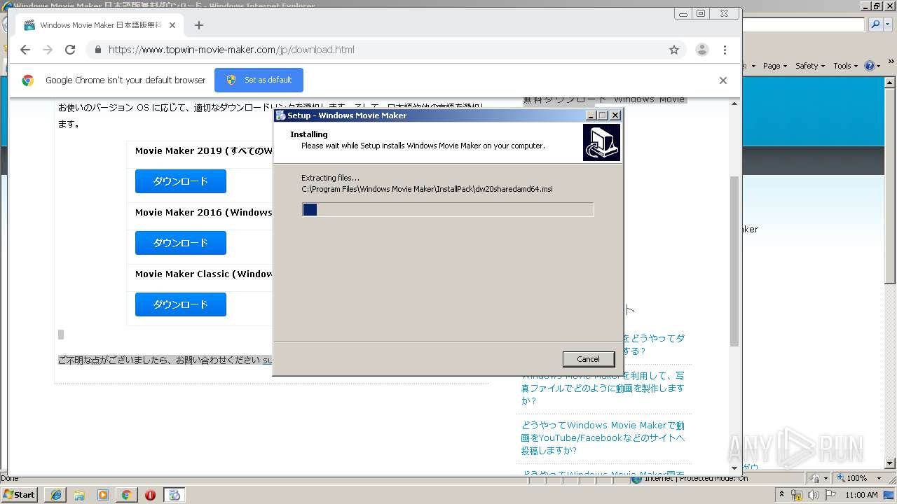Reload the page in Chrome

[70, 50]
